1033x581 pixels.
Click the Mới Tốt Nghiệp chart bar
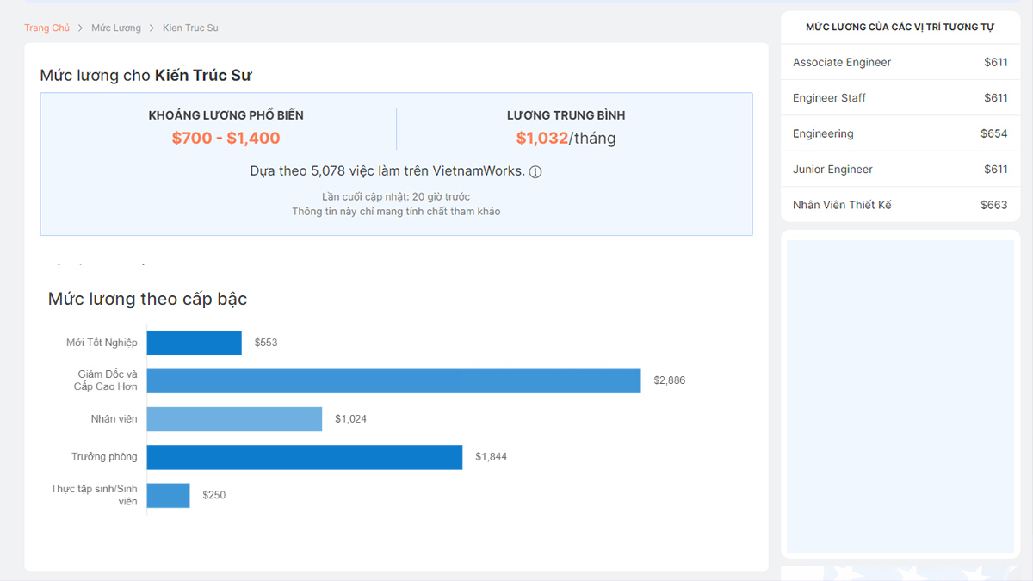click(194, 343)
